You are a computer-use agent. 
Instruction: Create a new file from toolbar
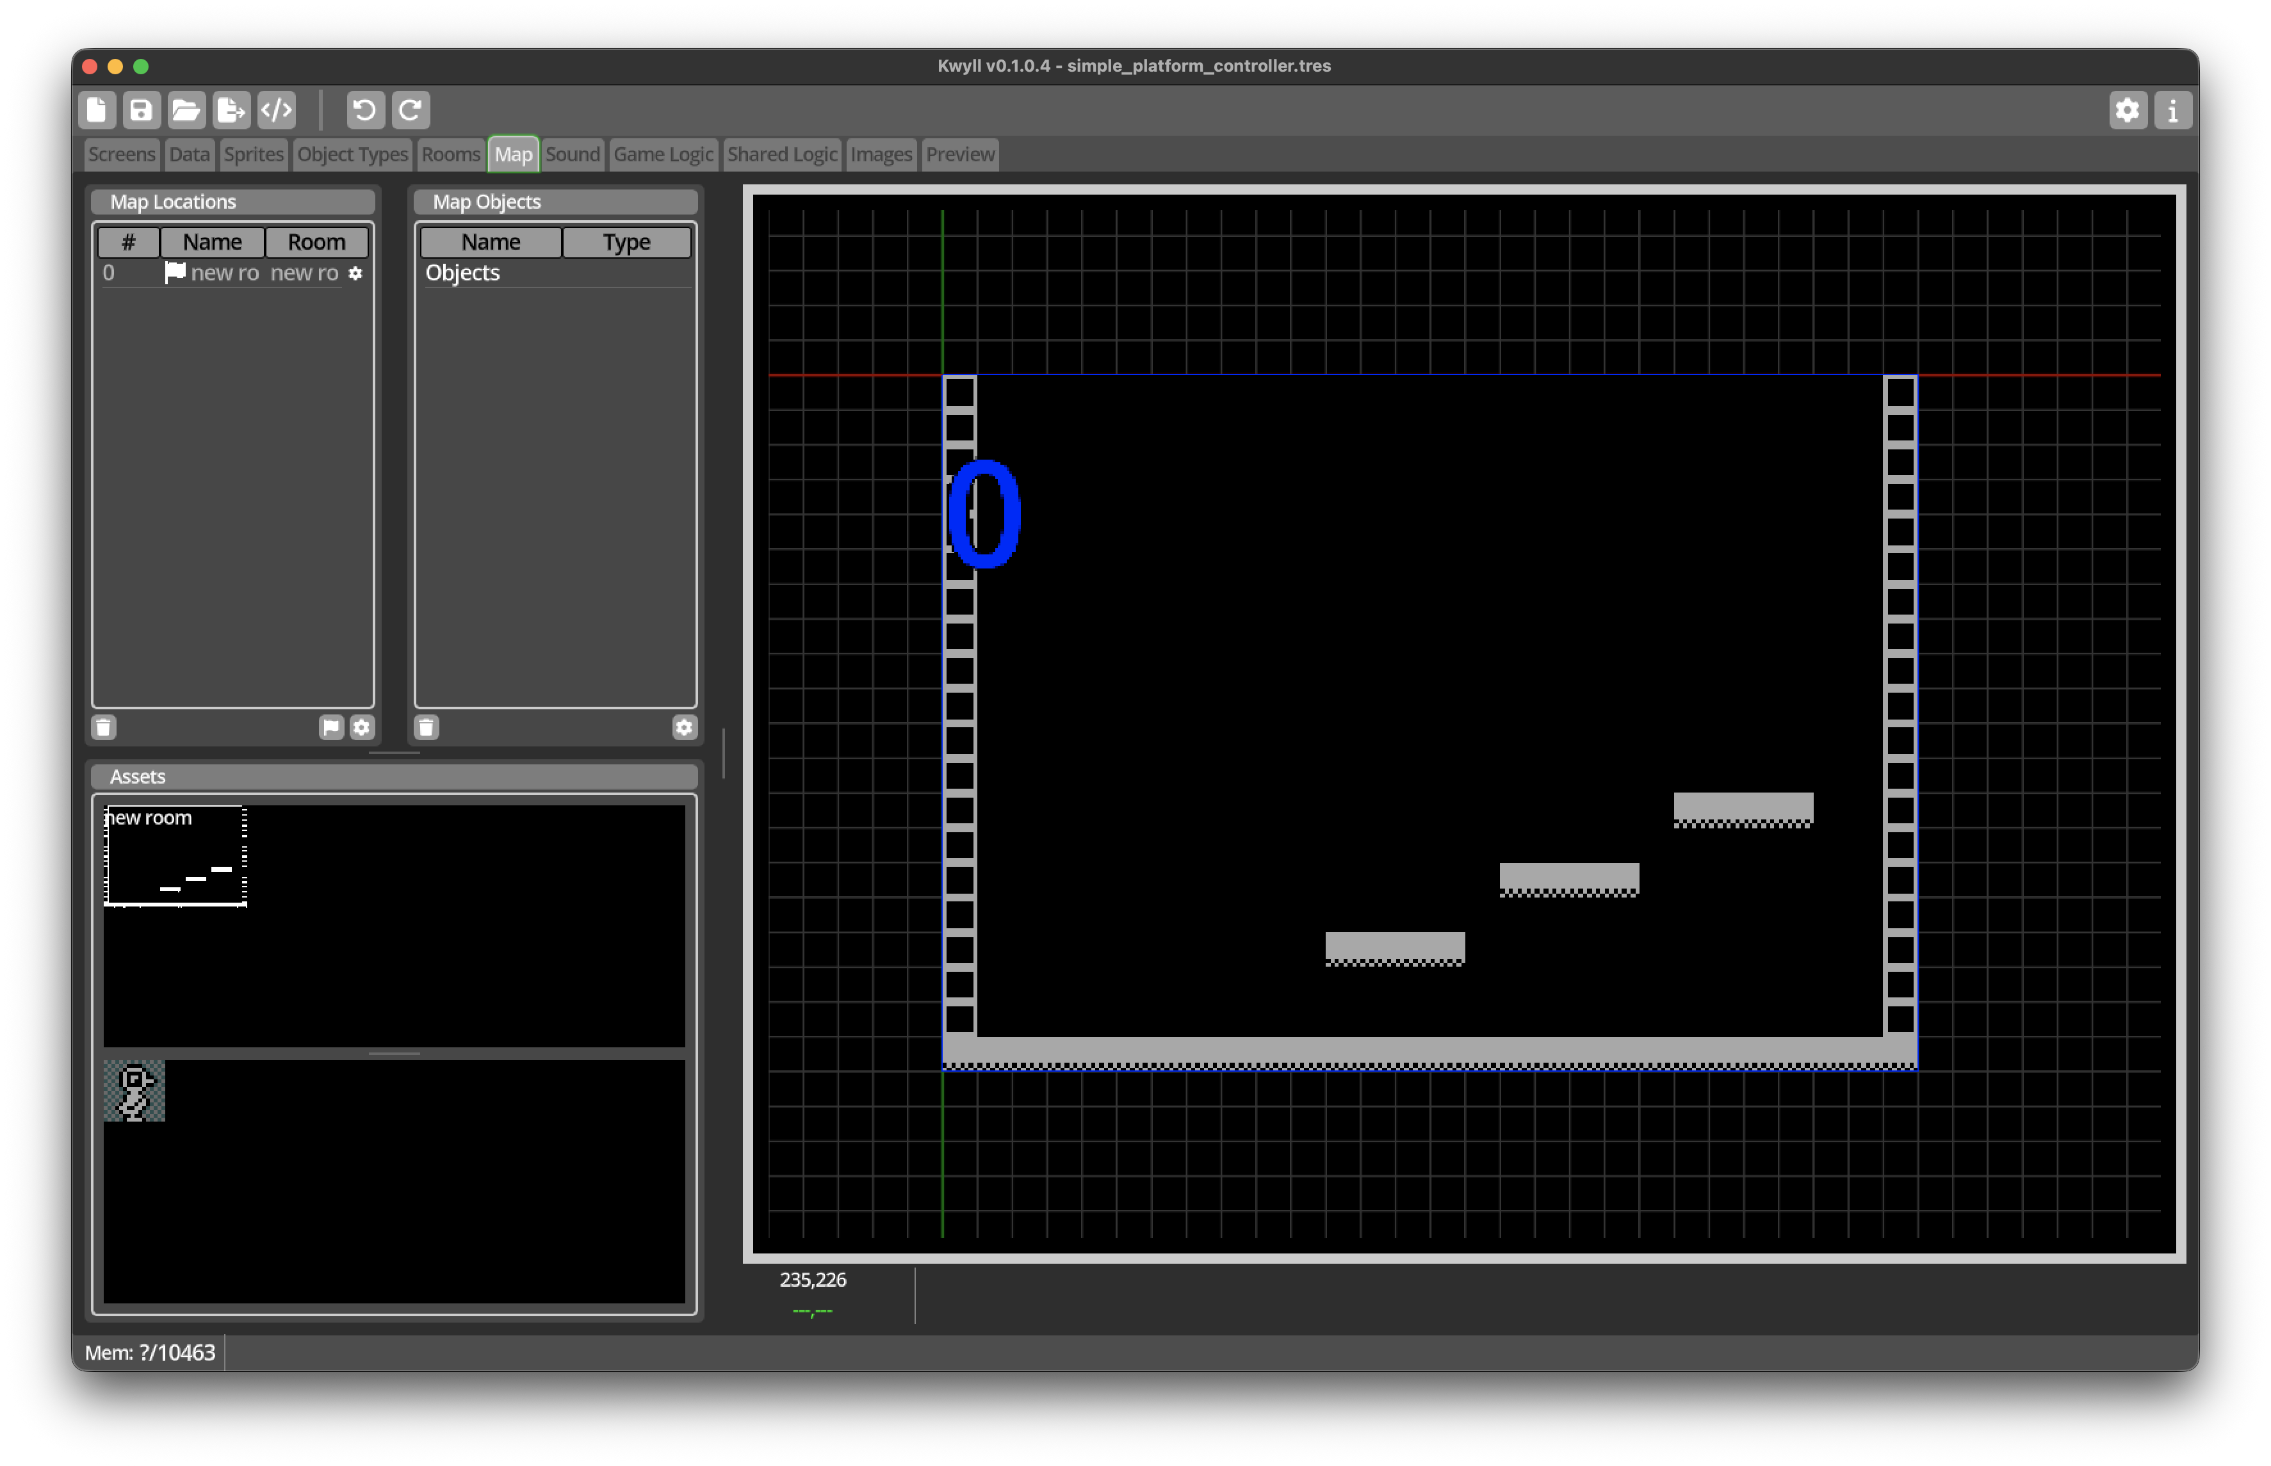click(96, 110)
